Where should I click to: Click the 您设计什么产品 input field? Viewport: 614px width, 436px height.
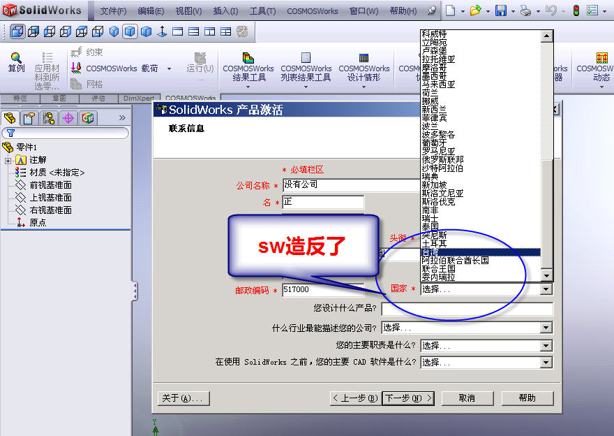click(x=467, y=309)
